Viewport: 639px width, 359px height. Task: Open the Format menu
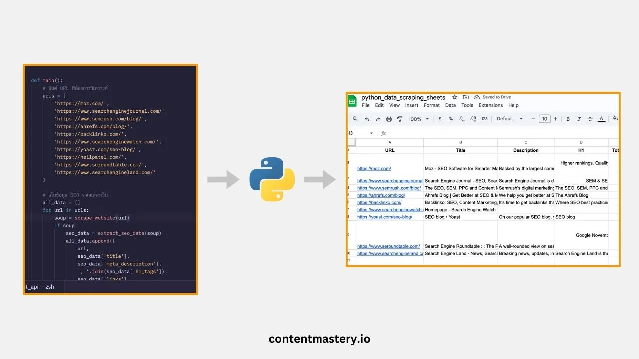pos(432,105)
